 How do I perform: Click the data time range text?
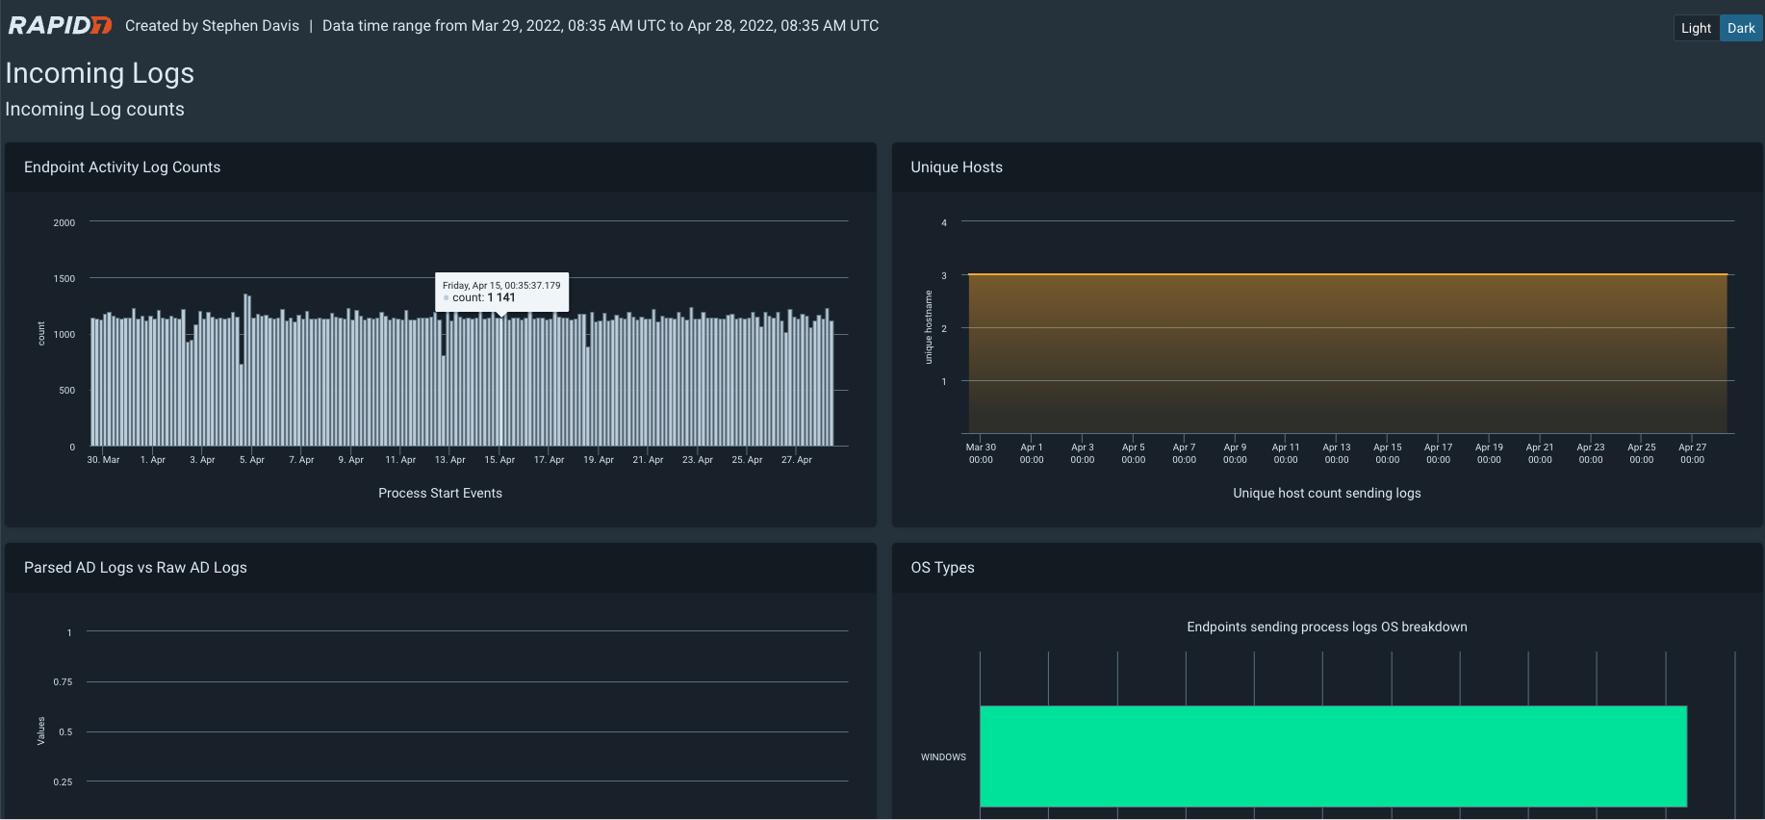(x=601, y=26)
